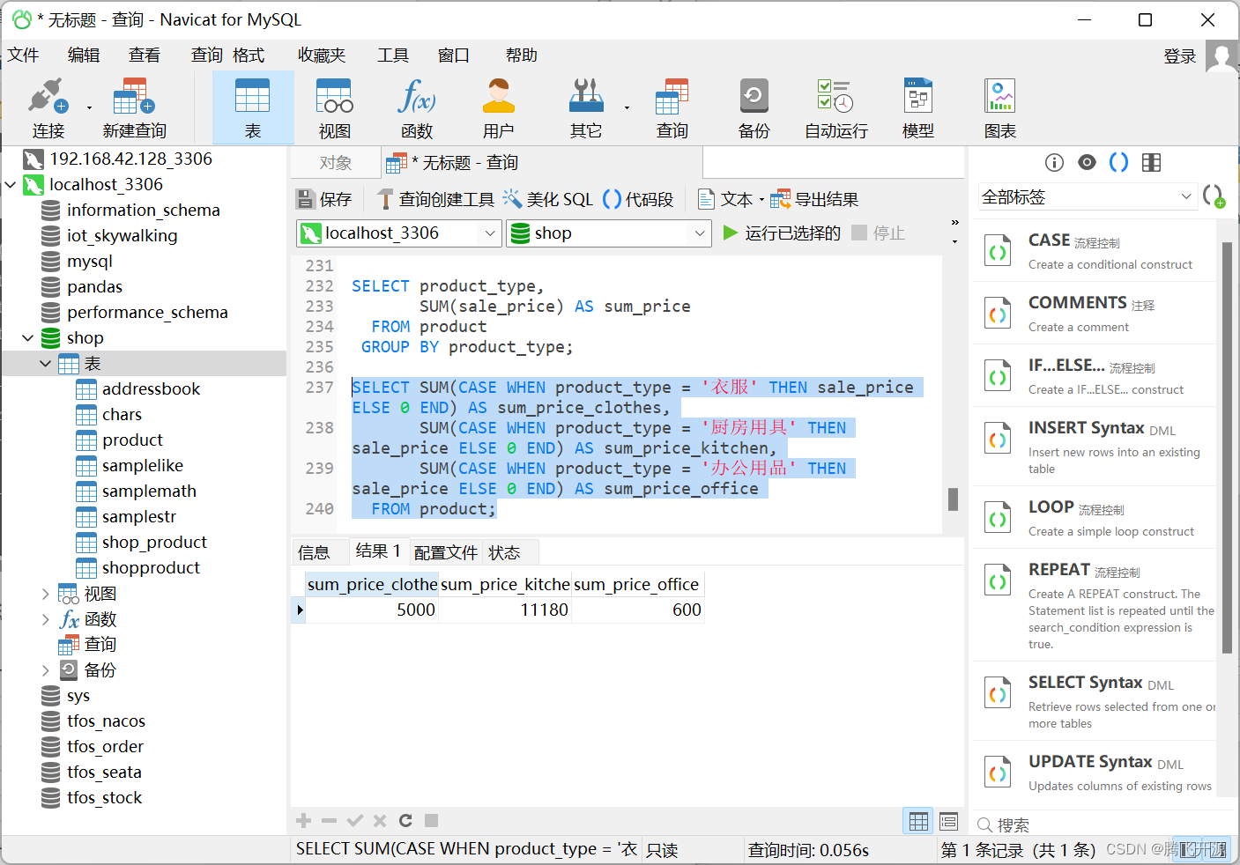Viewport: 1240px width, 865px height.
Task: Show the info icon in right panel
Action: (1054, 162)
